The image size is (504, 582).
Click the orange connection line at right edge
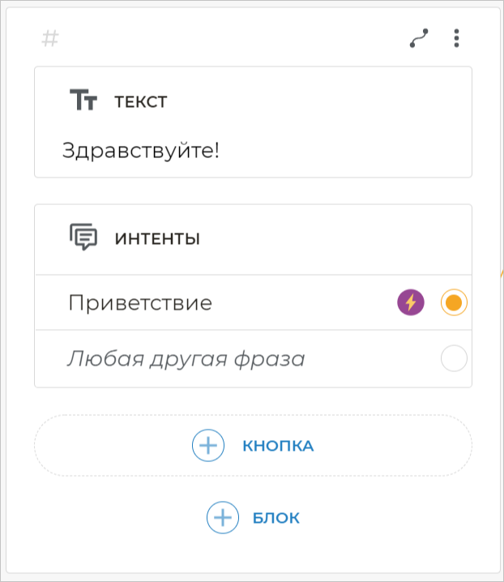coord(502,276)
